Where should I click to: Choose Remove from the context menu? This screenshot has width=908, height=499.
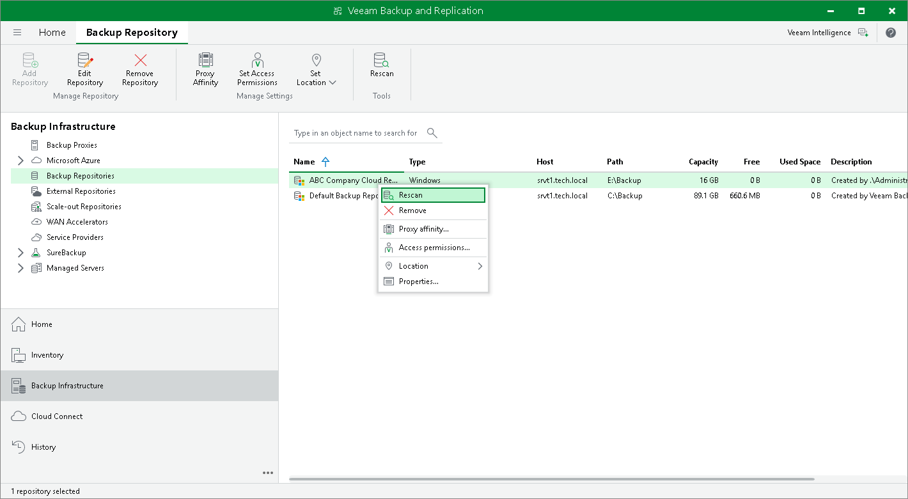coord(434,210)
